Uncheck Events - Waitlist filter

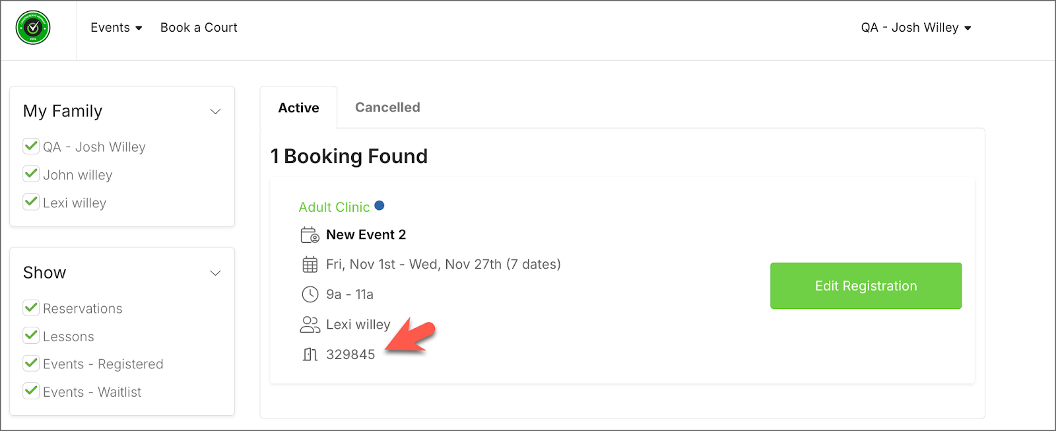tap(31, 391)
